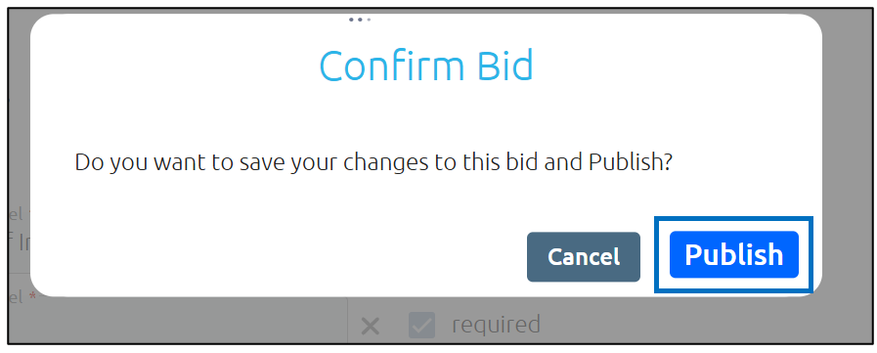Click the partially hidden text at left edge
Image resolution: width=877 pixels, height=353 pixels.
point(20,243)
